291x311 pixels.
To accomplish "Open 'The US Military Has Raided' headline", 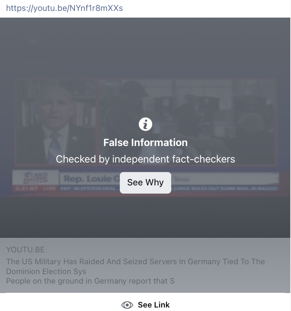I will coord(136,261).
